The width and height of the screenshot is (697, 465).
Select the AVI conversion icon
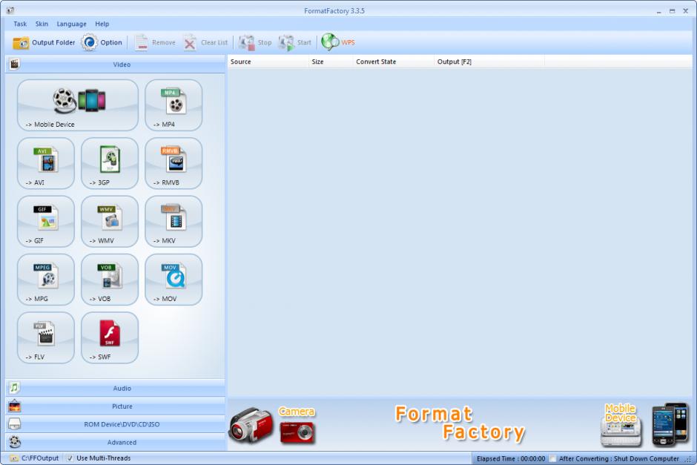[x=46, y=163]
